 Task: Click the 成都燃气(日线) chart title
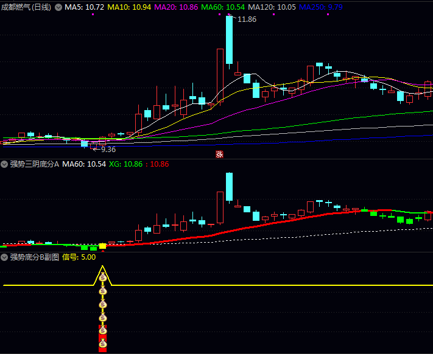[26, 7]
